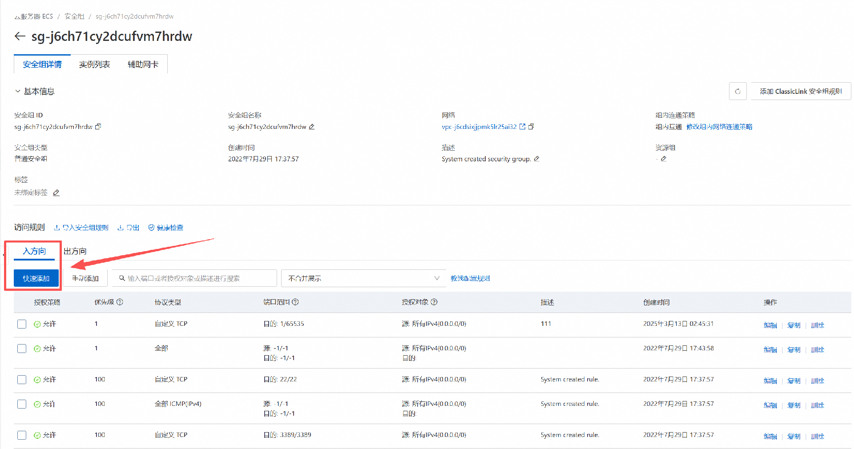The width and height of the screenshot is (854, 449).
Task: Collapse the 基本信息 section chevron
Action: (18, 91)
